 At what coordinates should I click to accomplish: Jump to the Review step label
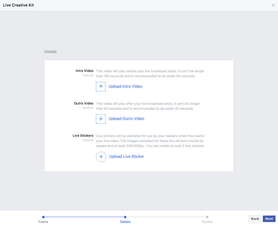tap(207, 222)
